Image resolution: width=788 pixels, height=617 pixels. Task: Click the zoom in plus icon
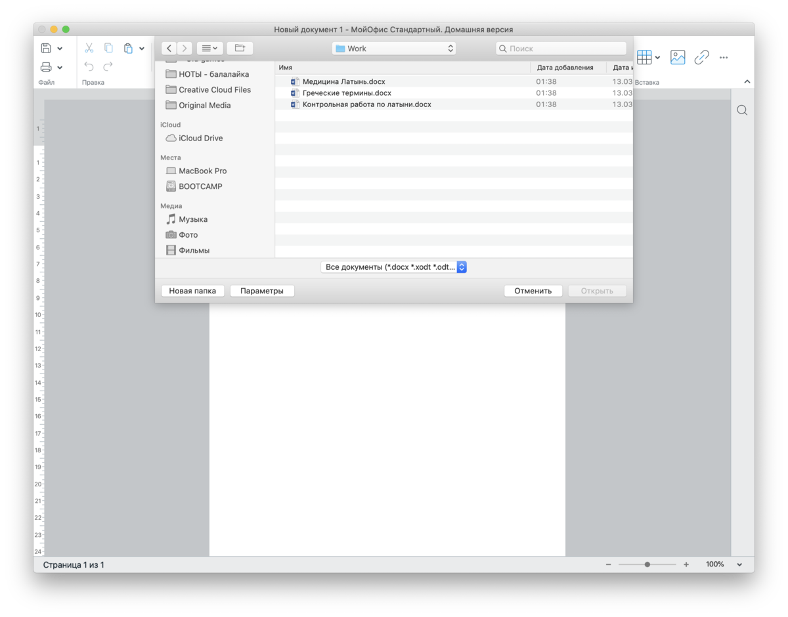tap(686, 564)
